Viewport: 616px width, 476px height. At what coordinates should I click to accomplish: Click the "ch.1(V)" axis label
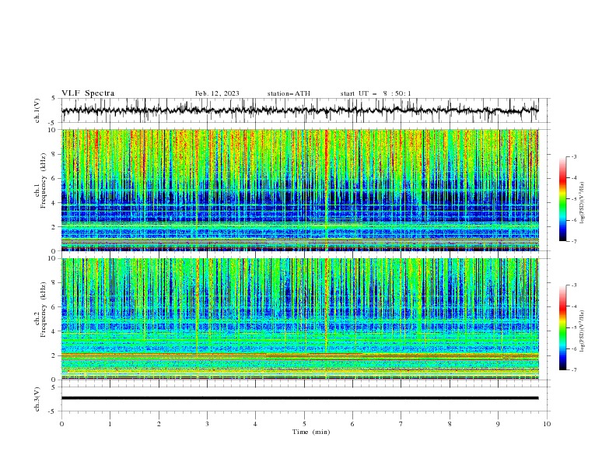37,110
